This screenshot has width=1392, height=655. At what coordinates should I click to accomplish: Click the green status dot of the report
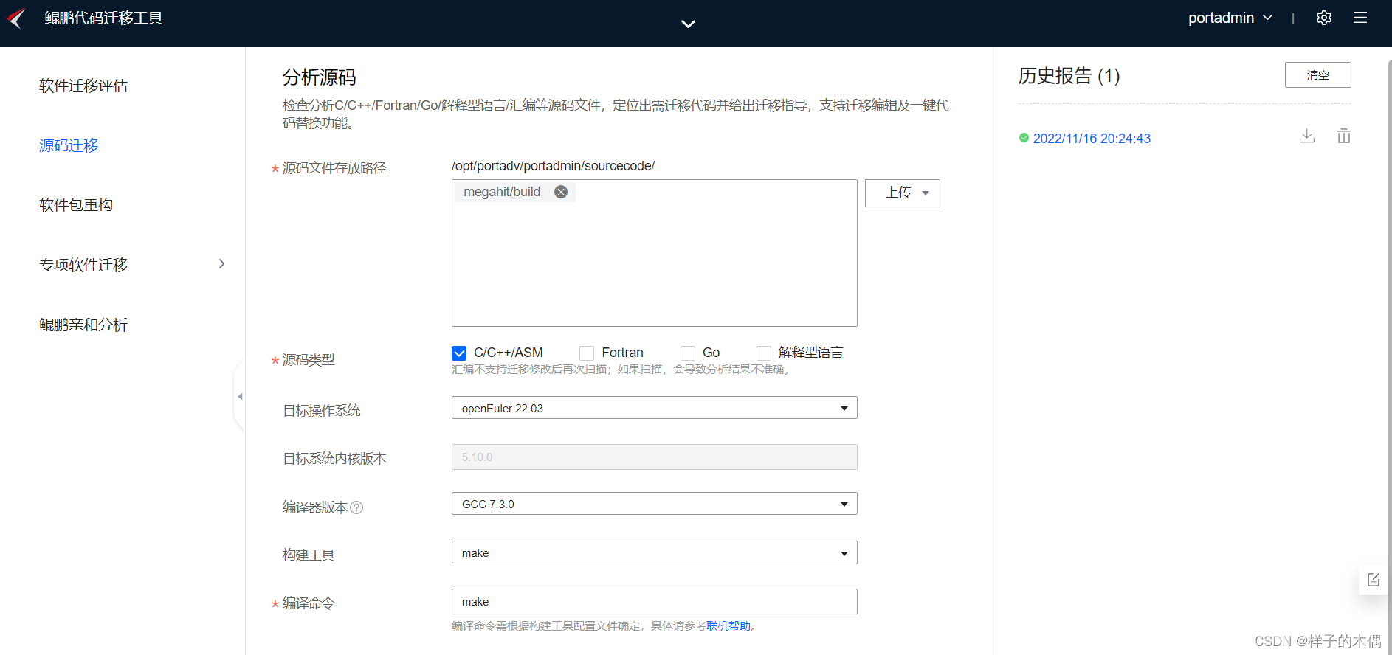pyautogui.click(x=1024, y=138)
